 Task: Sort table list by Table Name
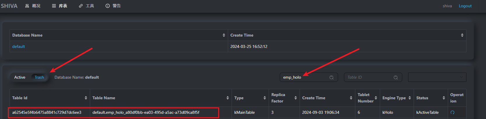(x=228, y=98)
